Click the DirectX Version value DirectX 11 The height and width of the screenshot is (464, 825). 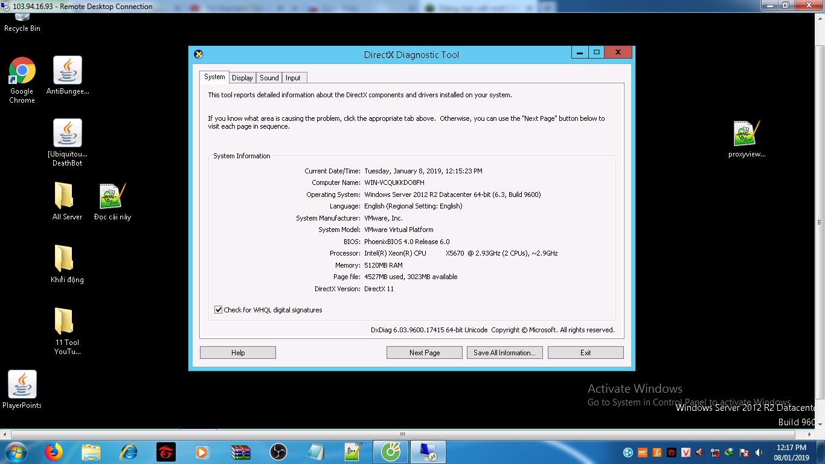click(379, 289)
